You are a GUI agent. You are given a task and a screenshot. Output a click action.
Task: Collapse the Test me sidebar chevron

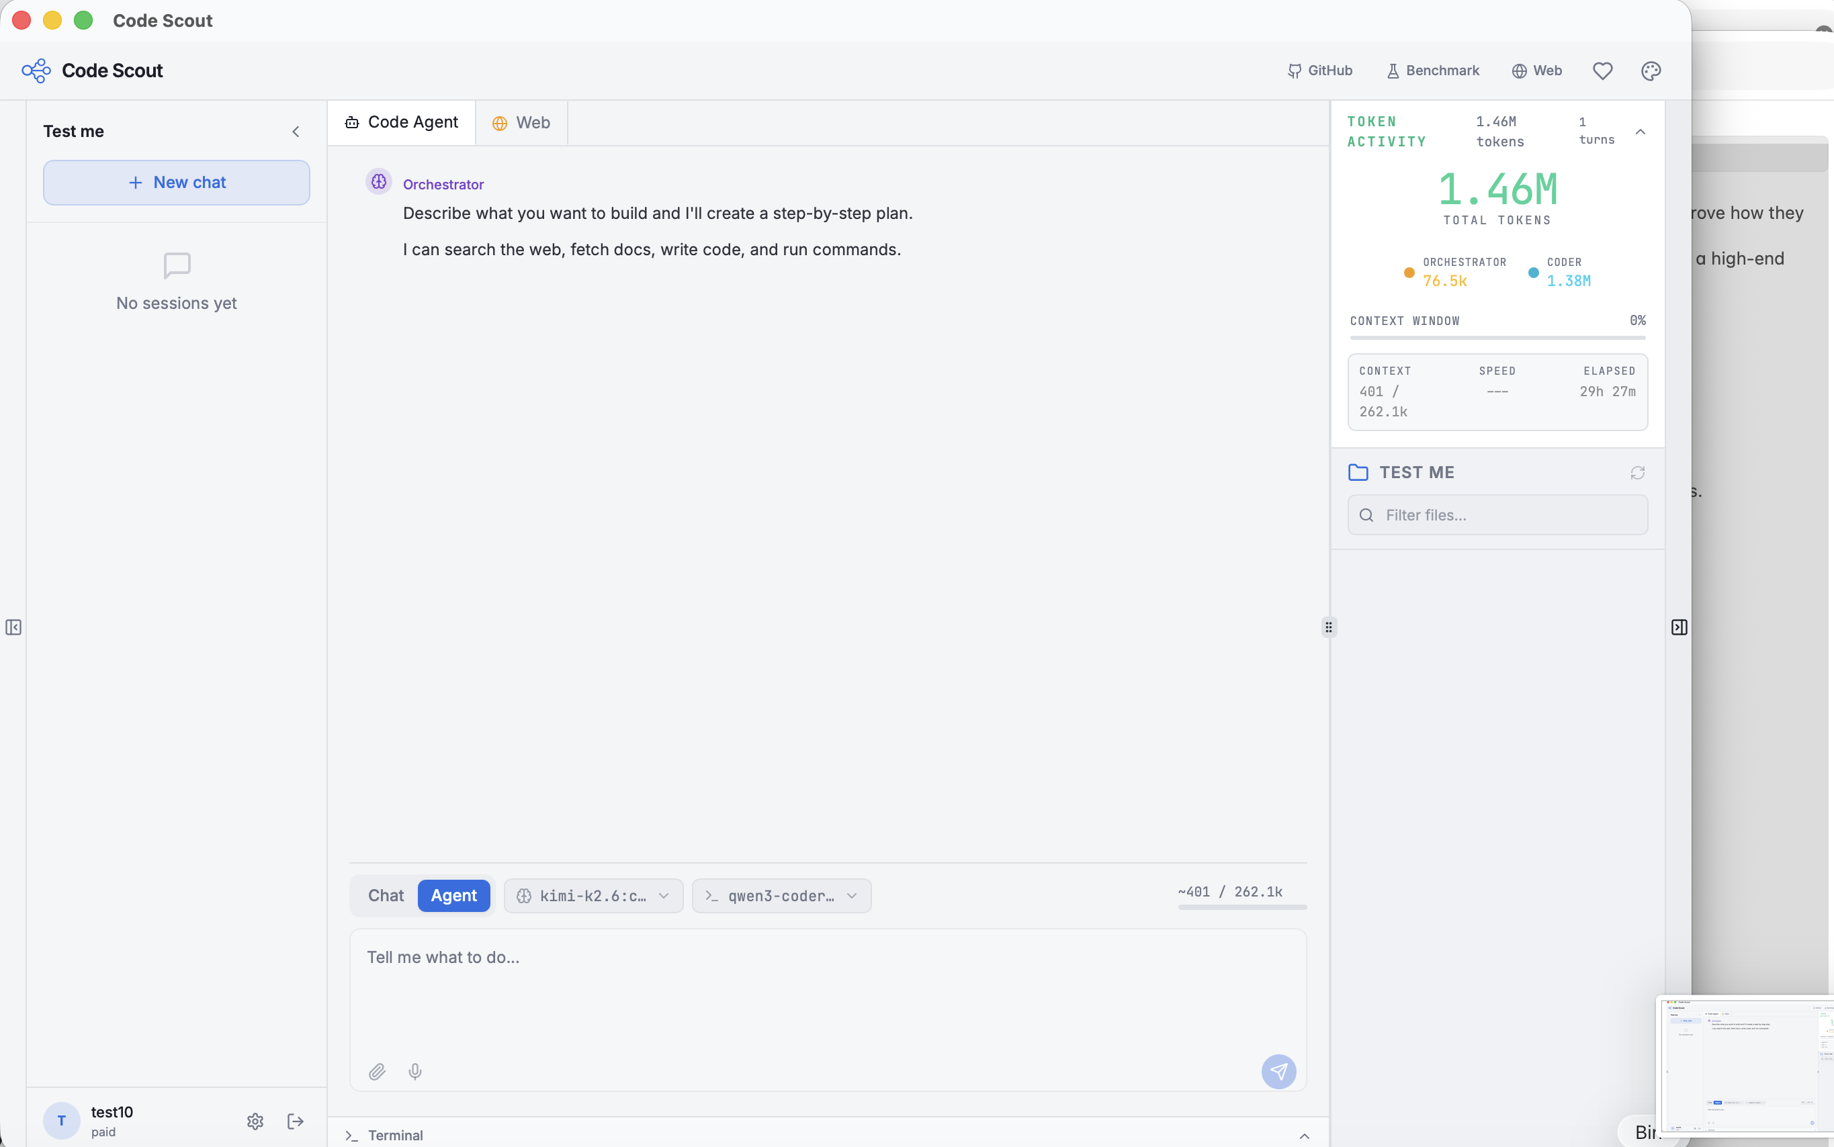pos(296,132)
